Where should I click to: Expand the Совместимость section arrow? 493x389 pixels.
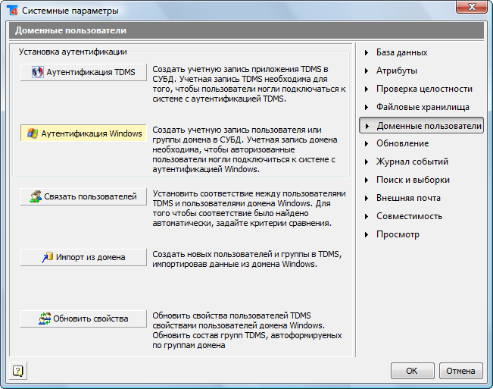coord(367,216)
